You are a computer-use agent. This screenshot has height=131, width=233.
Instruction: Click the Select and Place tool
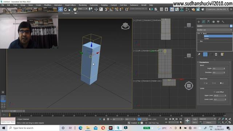pyautogui.click(x=75, y=9)
